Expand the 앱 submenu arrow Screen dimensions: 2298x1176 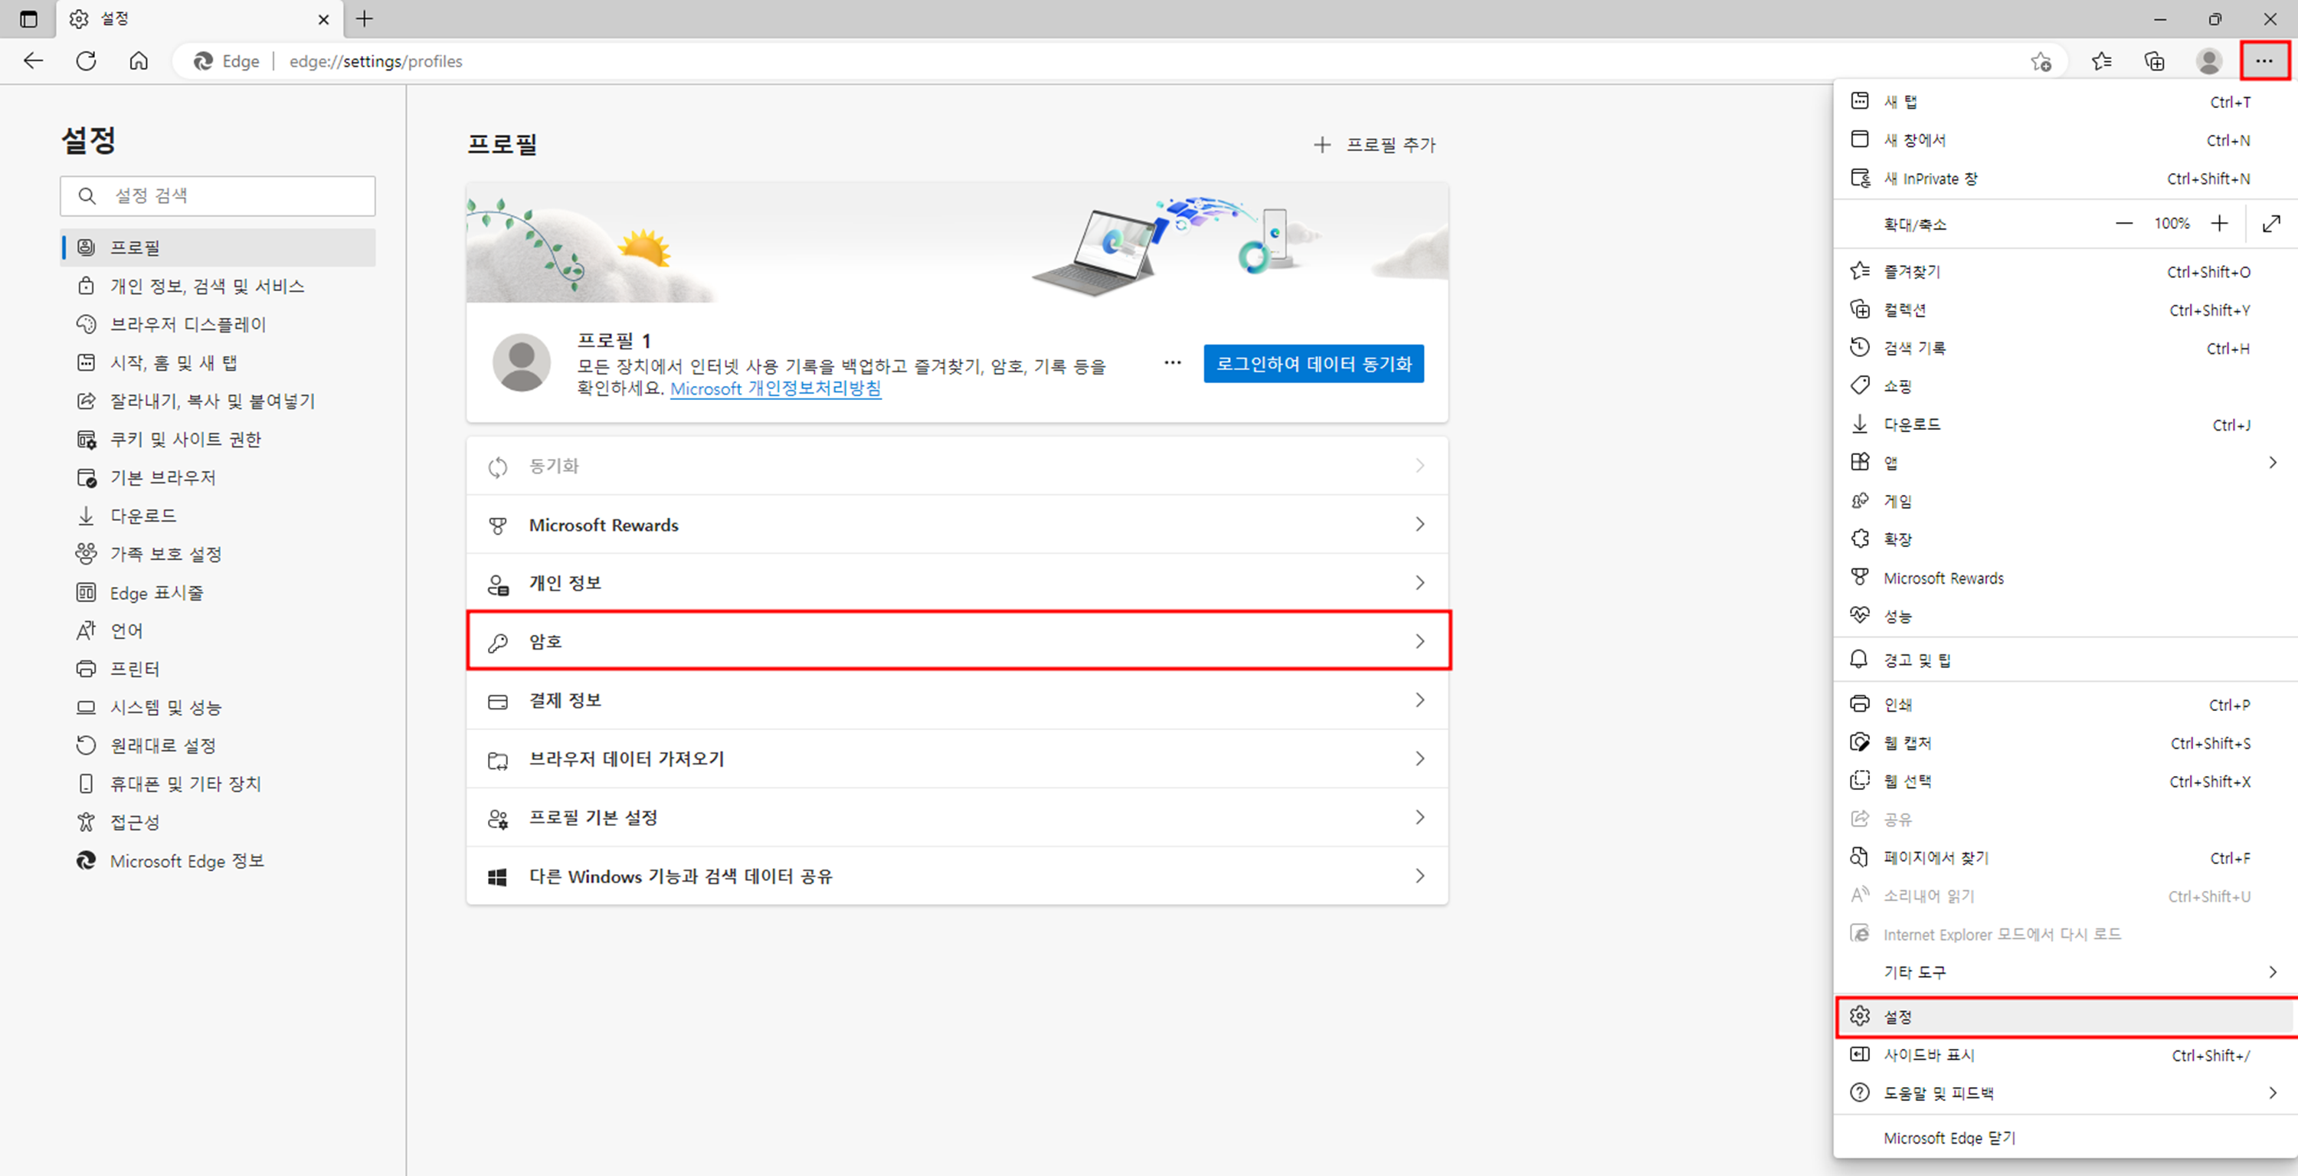point(2272,462)
